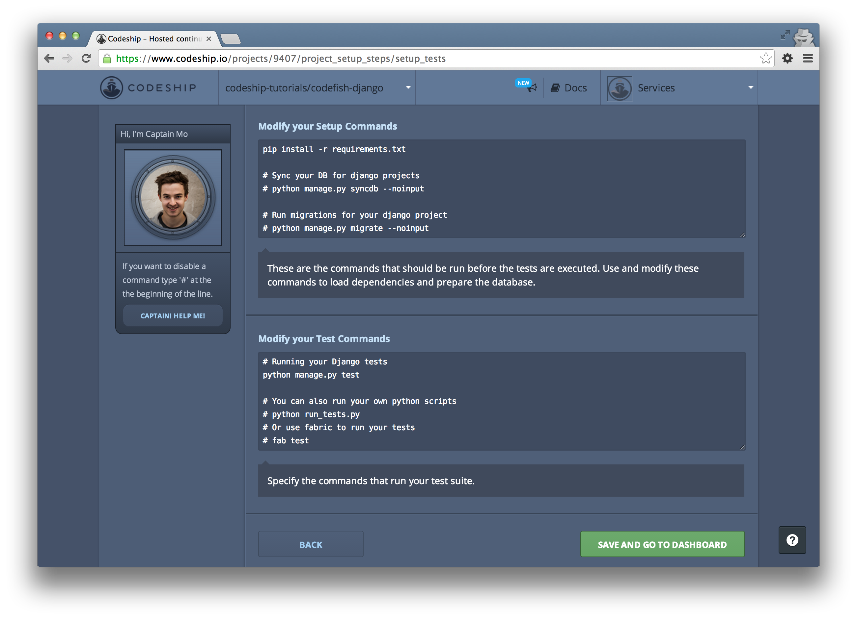Bookmark page with the star icon

(x=765, y=59)
